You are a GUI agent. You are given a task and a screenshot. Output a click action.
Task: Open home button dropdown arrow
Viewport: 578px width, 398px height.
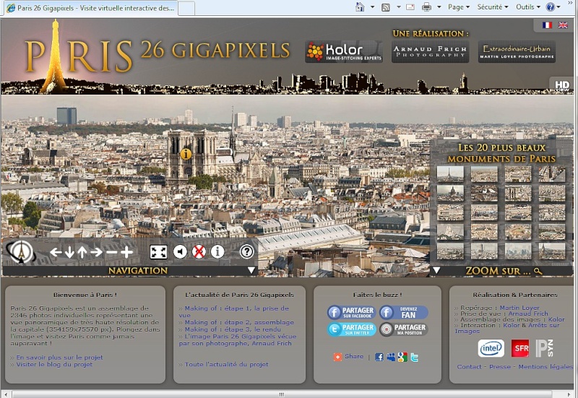tap(372, 7)
